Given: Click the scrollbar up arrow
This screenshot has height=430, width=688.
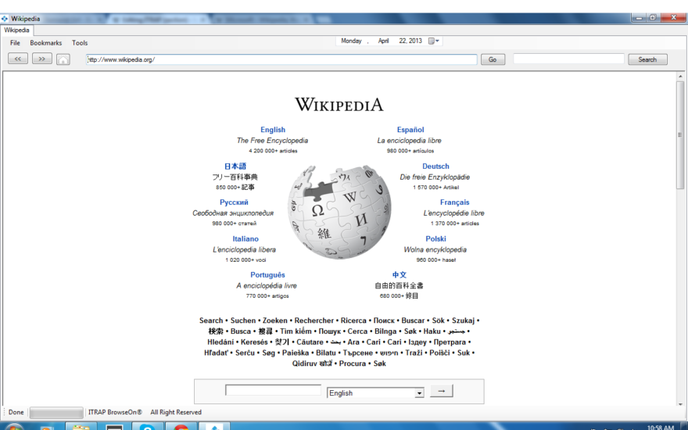Looking at the screenshot, I should [680, 77].
